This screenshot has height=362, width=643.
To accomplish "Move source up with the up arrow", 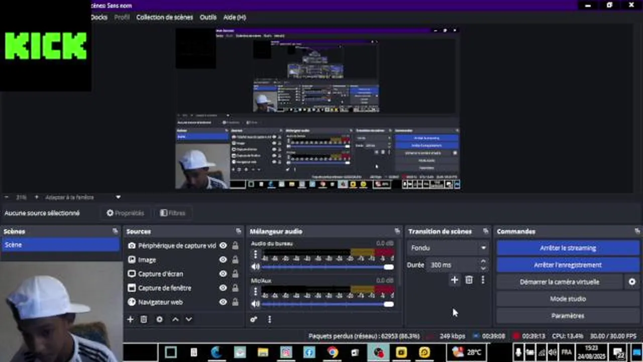I will pos(175,319).
